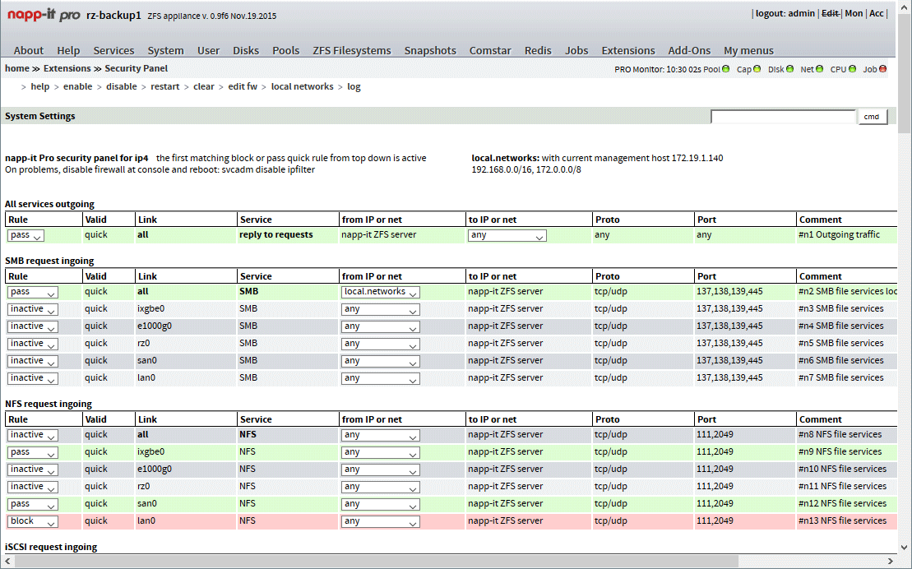Open Rule dropdown for lan0 SMB row
912x569 pixels.
[x=33, y=378]
